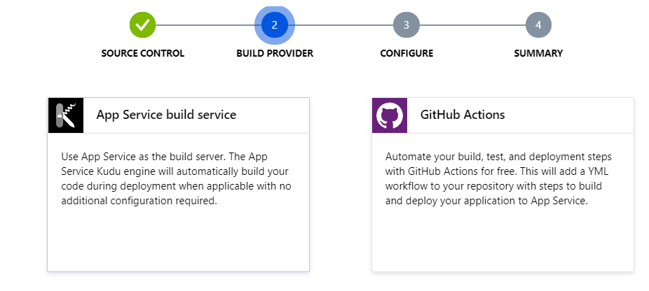The height and width of the screenshot is (291, 649).
Task: Click empty space below GitHub Actions description
Action: [x=503, y=241]
